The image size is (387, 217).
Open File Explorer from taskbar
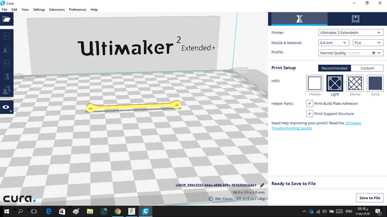[x=90, y=211]
